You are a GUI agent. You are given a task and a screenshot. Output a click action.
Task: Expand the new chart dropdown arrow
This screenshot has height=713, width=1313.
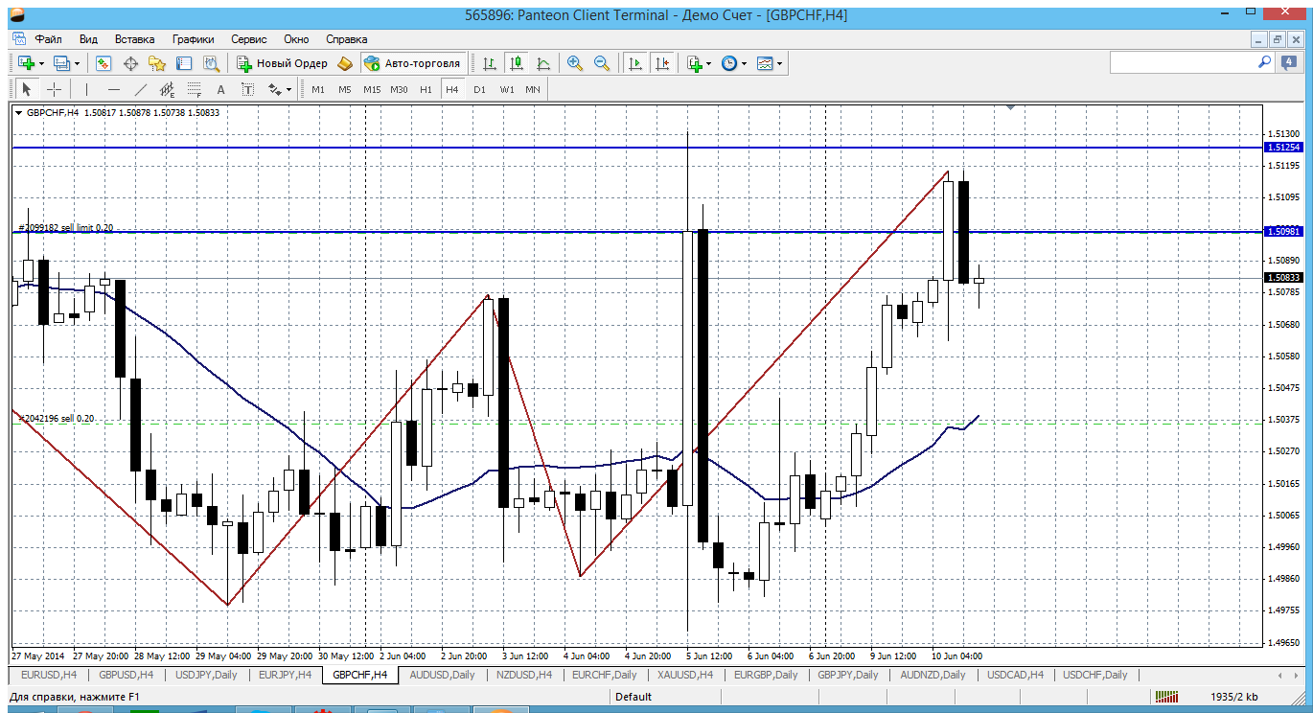[41, 63]
